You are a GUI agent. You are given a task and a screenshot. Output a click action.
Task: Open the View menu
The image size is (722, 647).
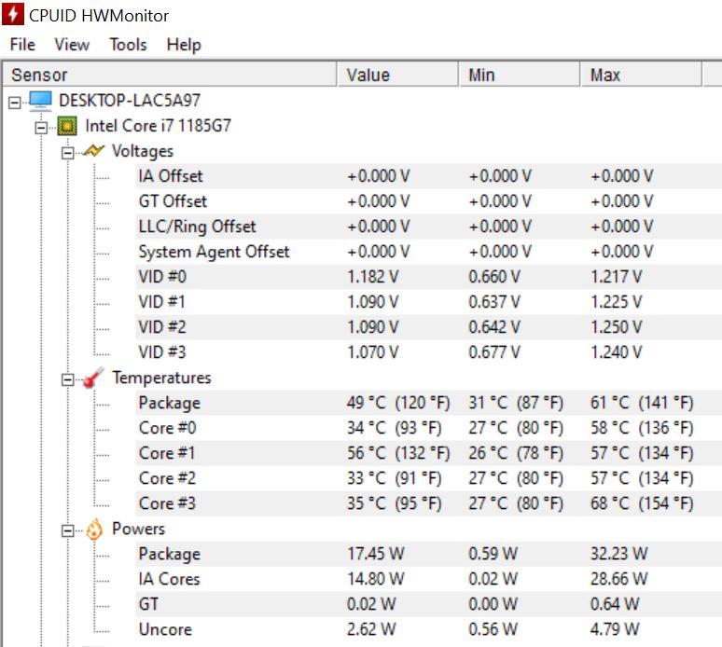(72, 45)
